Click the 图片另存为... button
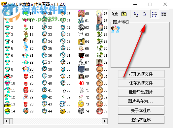 coord(141,101)
